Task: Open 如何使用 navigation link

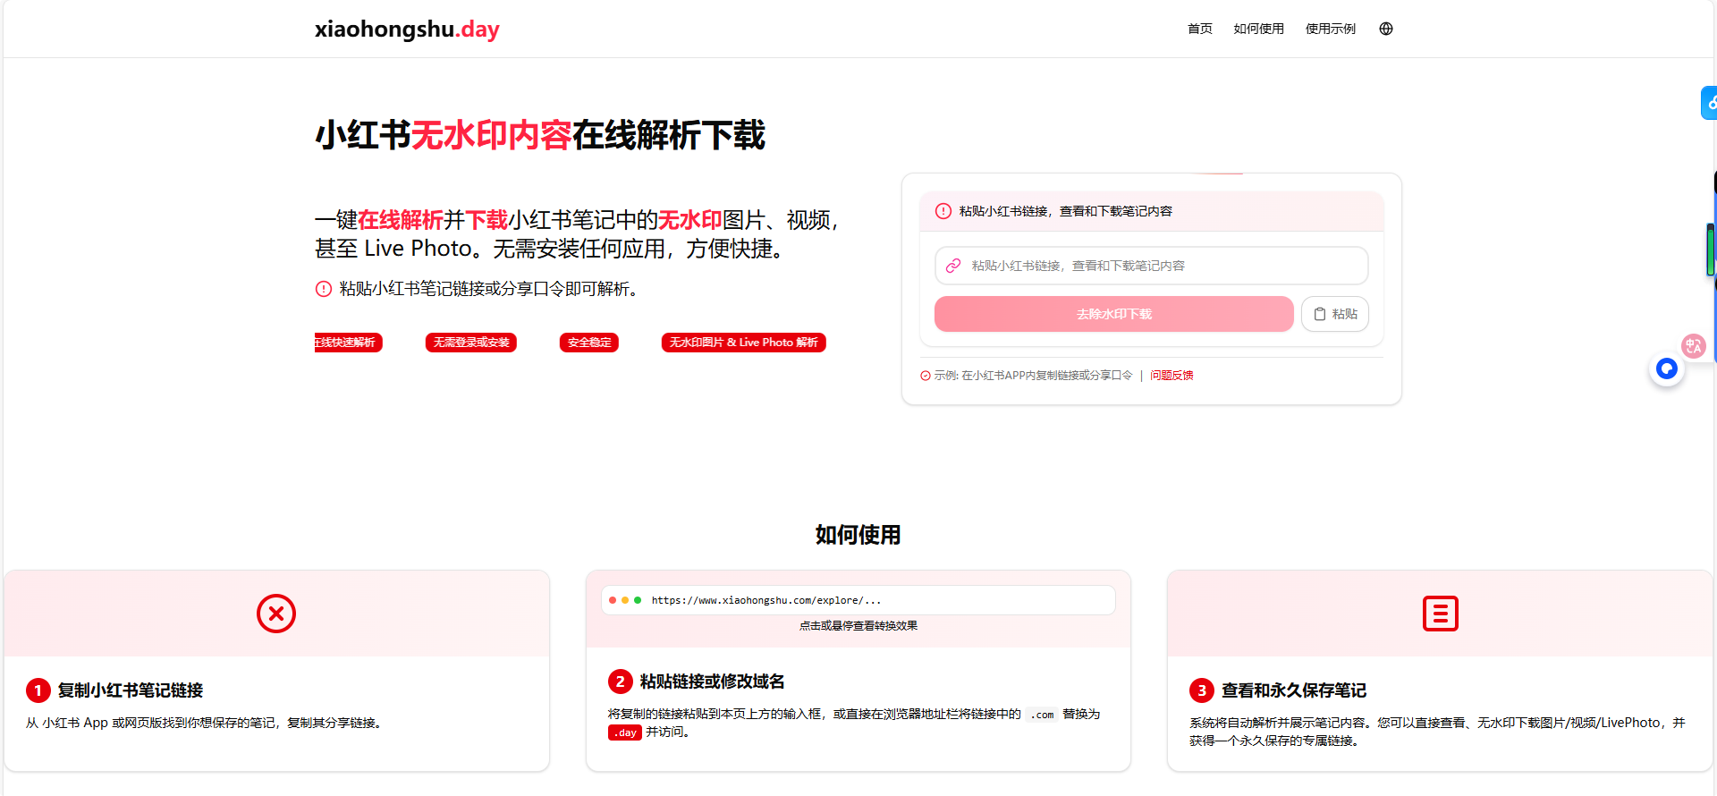Action: tap(1258, 29)
